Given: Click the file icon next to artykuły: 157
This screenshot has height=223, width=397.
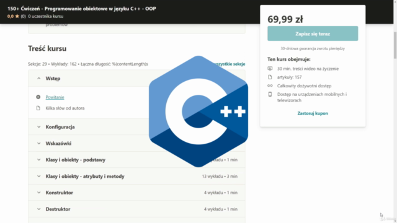Looking at the screenshot, I should pyautogui.click(x=270, y=77).
